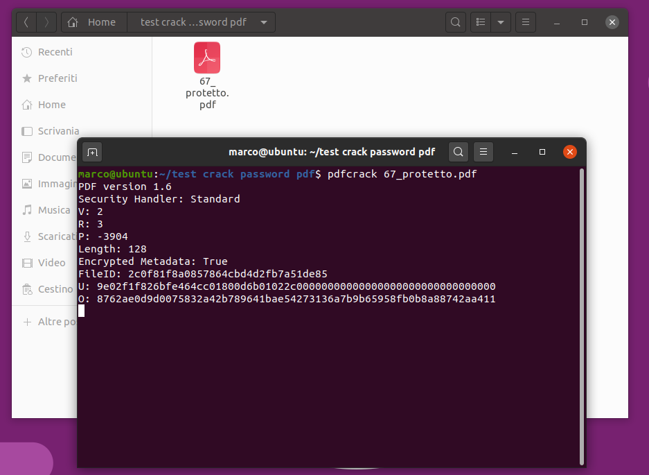649x475 pixels.
Task: Minimize the file manager window
Action: click(557, 22)
